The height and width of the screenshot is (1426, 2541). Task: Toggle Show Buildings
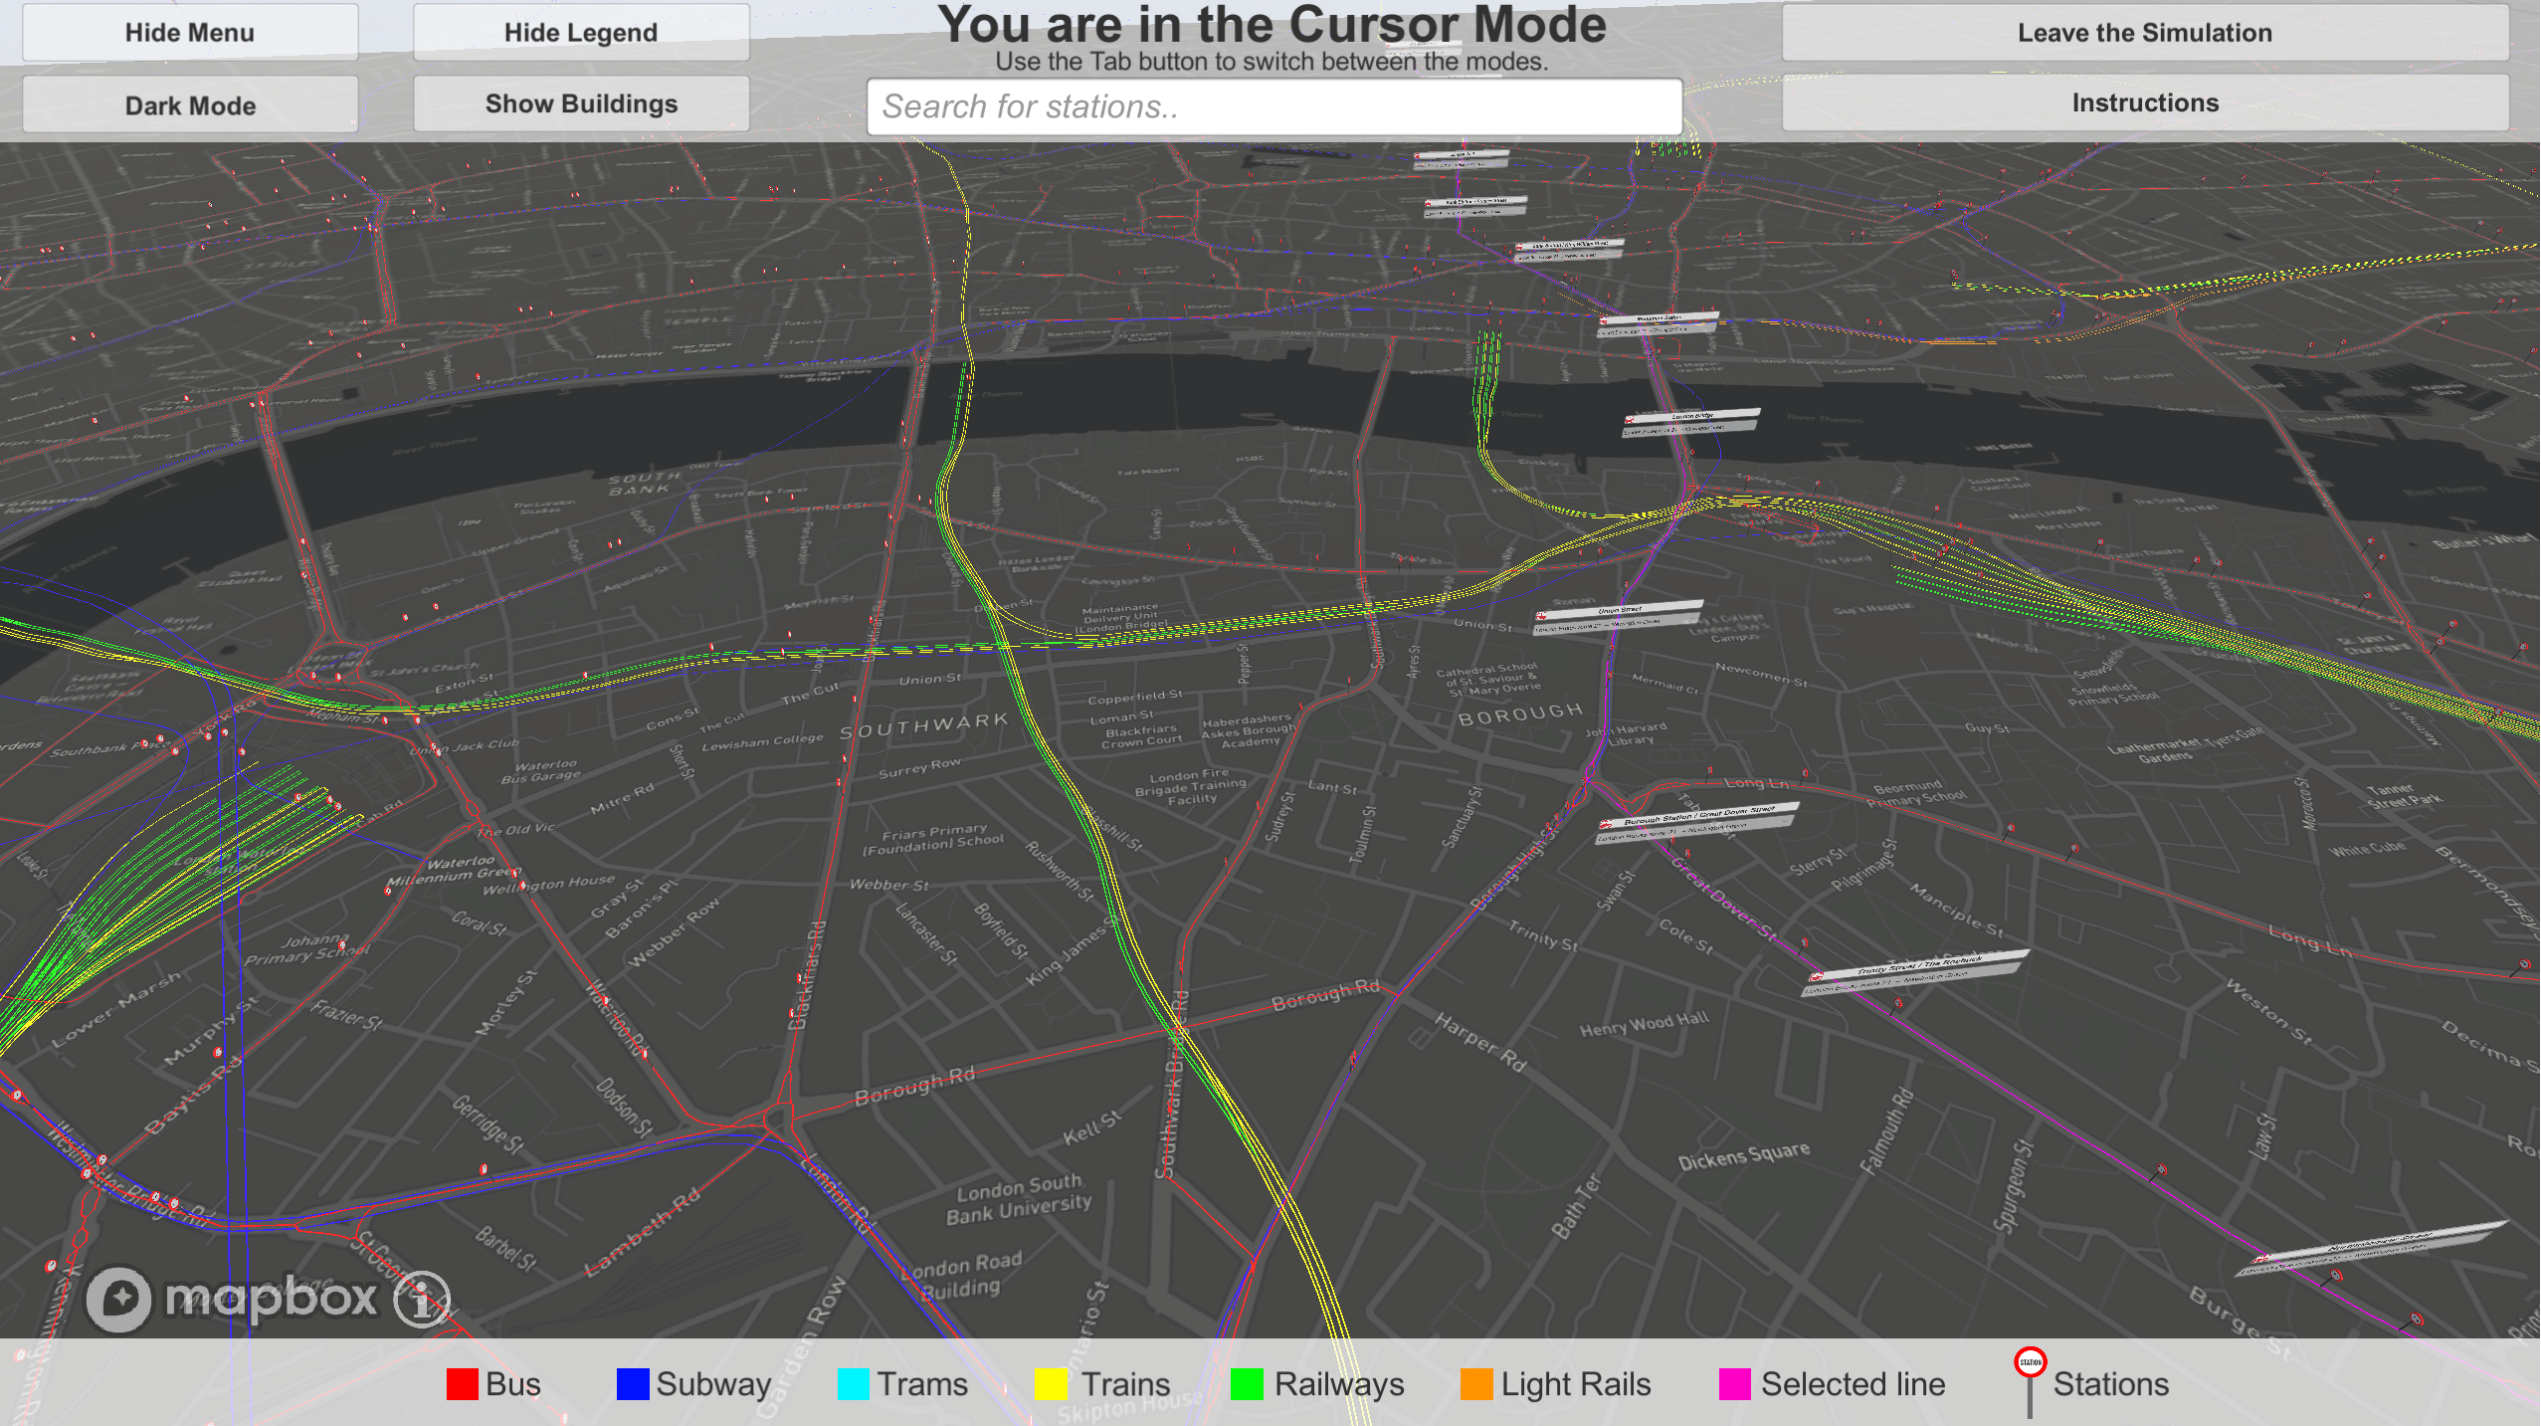tap(581, 103)
